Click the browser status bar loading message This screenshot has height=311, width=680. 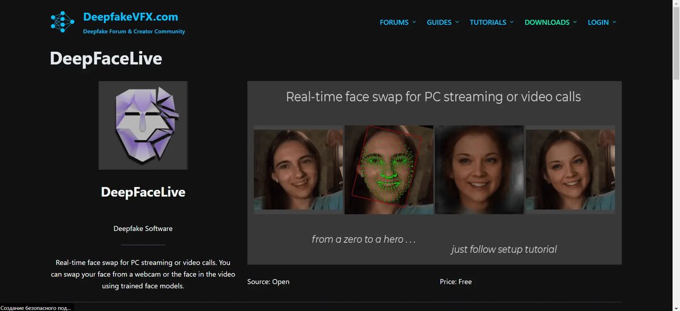(36, 308)
